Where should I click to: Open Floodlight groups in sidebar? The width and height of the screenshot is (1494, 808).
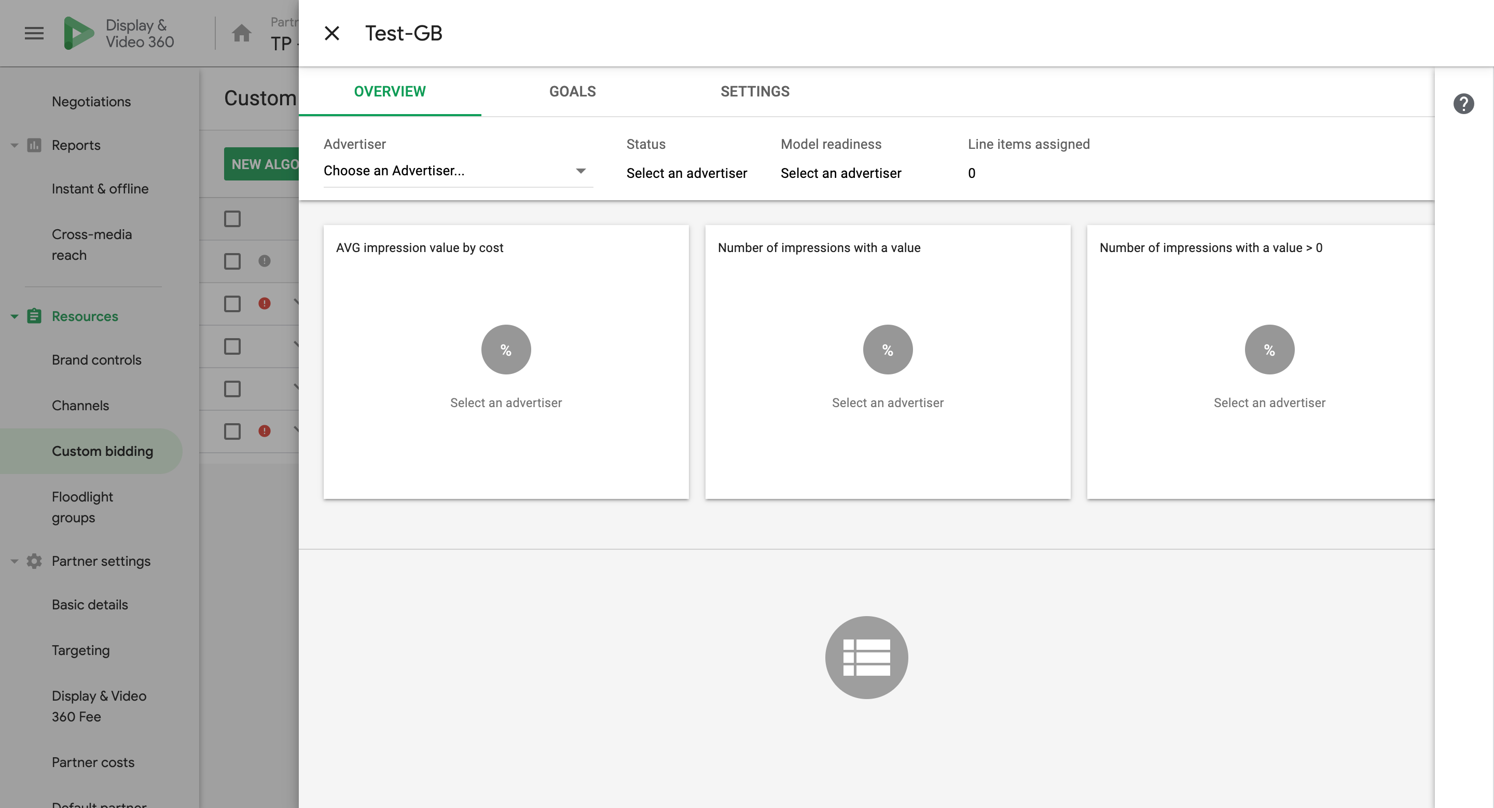[x=82, y=507]
